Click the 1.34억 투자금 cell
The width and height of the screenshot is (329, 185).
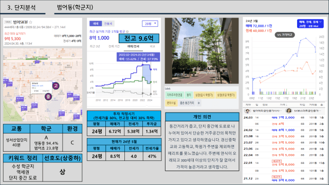[152, 132]
